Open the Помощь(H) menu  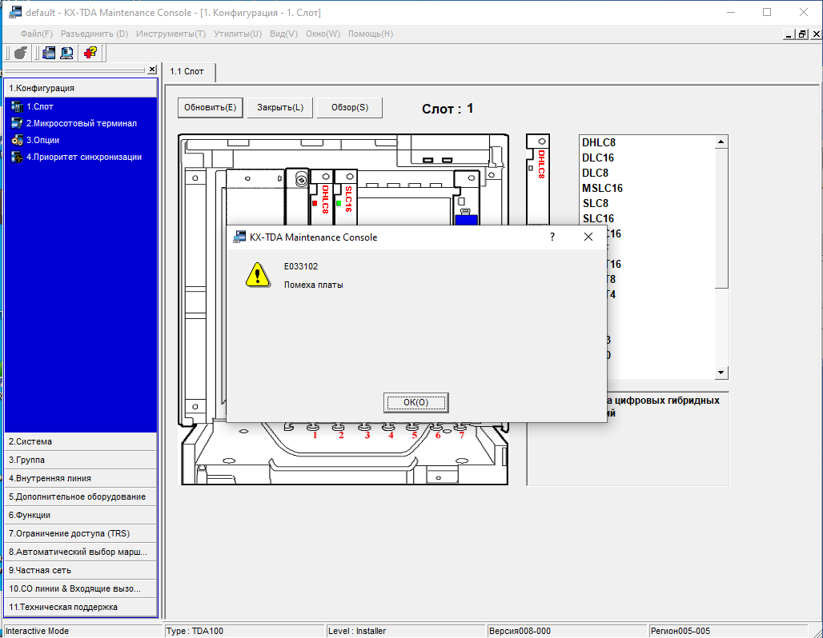click(x=371, y=34)
